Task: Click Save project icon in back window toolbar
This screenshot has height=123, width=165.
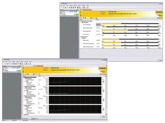Action: [65, 8]
